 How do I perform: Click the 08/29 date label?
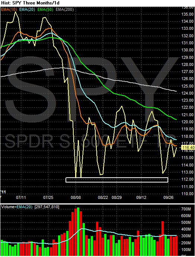[x=117, y=197]
